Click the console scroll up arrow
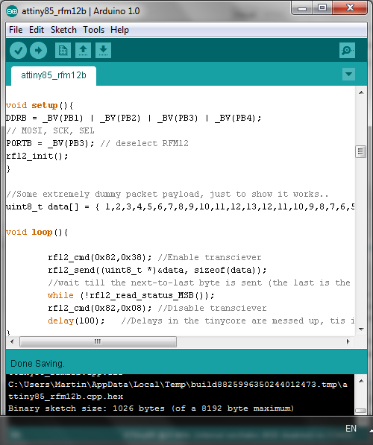 tap(361, 381)
